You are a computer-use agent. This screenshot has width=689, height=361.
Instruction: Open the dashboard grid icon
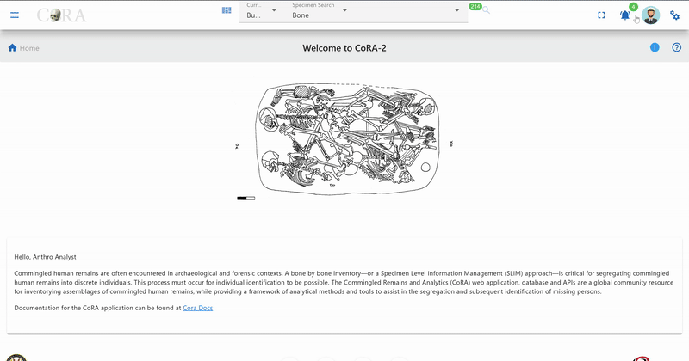coord(227,10)
